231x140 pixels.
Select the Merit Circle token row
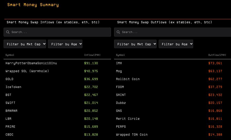click(x=128, y=119)
